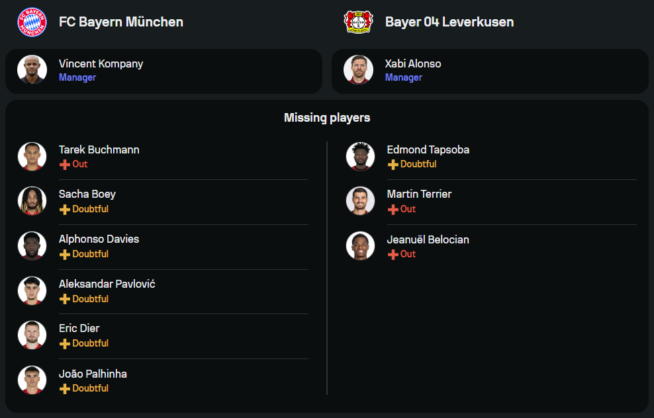Click the Doubtful cross icon beside Edmond Tapsoba
This screenshot has height=418, width=654.
(393, 164)
